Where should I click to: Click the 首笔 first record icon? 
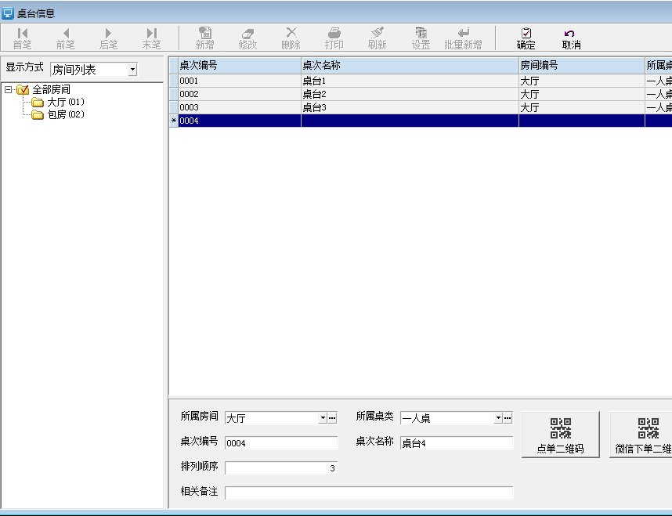tap(22, 33)
